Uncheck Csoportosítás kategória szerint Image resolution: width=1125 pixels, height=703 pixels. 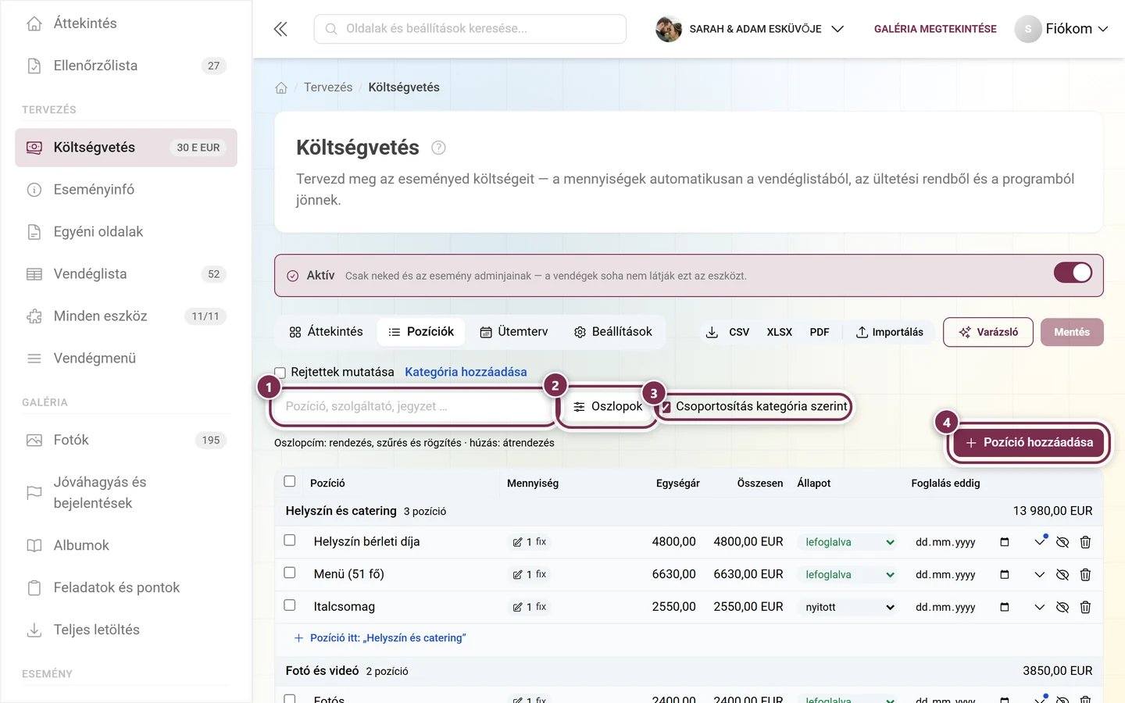pos(666,407)
